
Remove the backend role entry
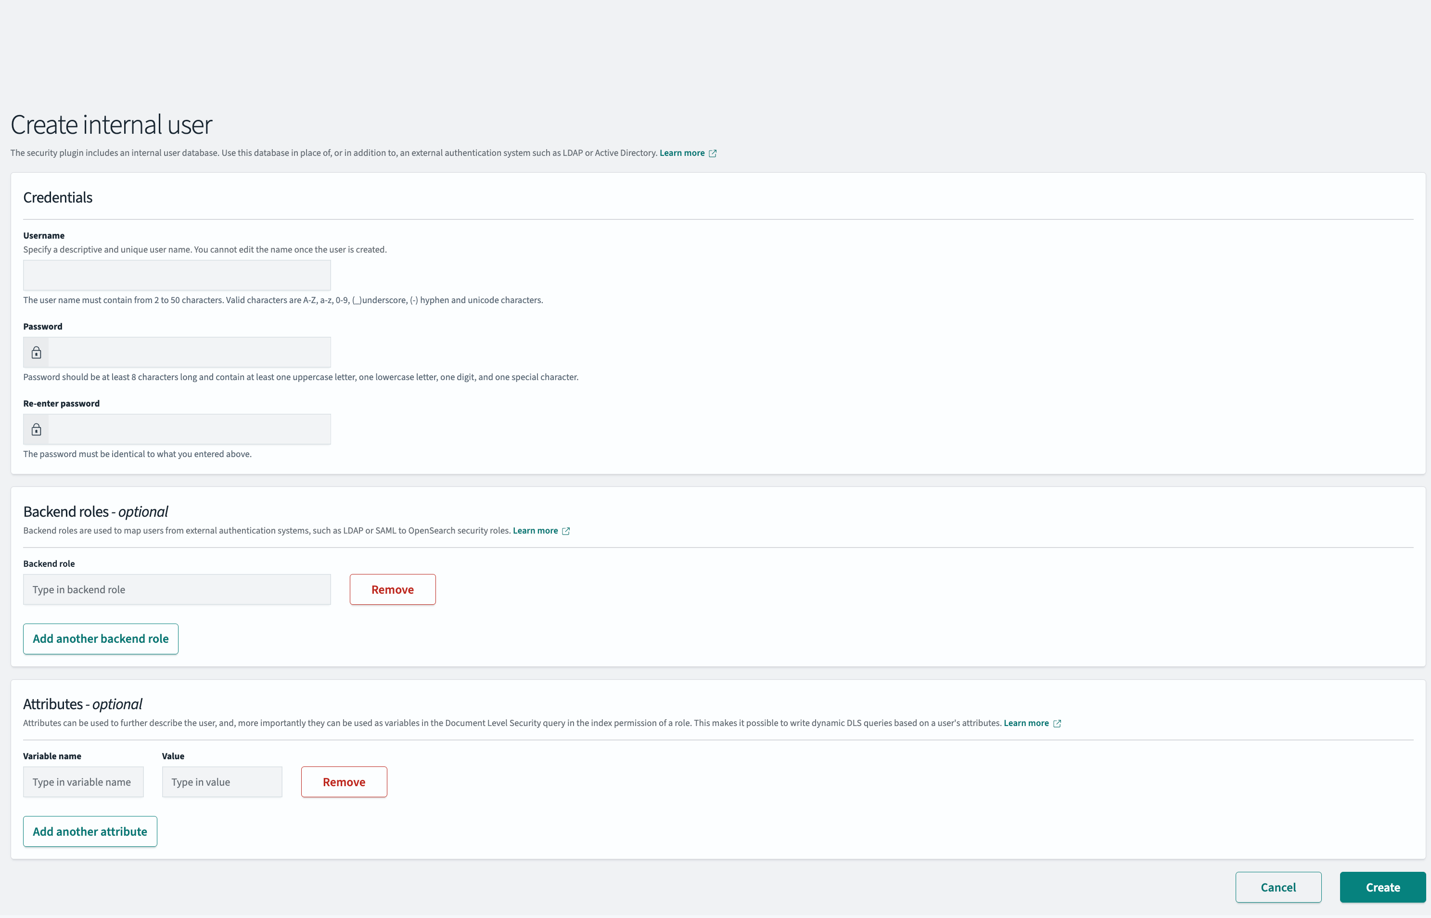pyautogui.click(x=392, y=589)
